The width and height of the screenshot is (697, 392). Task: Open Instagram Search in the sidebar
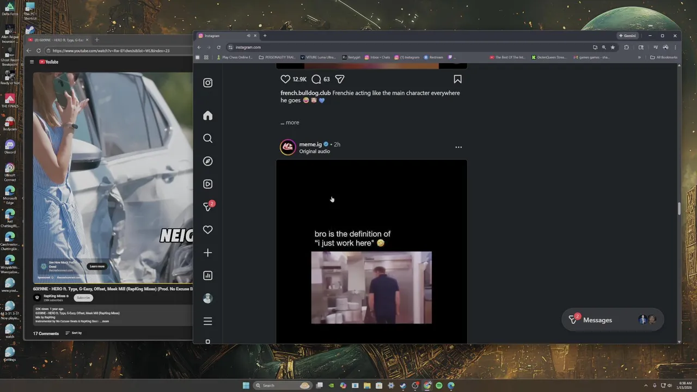coord(207,138)
